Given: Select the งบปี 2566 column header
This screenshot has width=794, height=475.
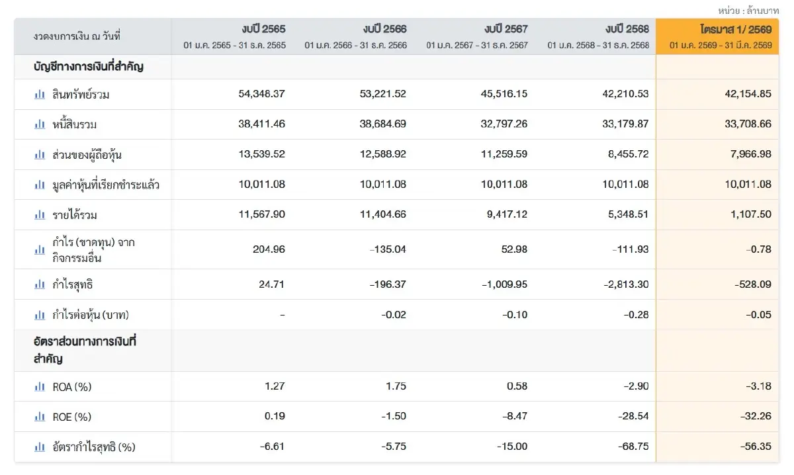Looking at the screenshot, I should coord(353,36).
